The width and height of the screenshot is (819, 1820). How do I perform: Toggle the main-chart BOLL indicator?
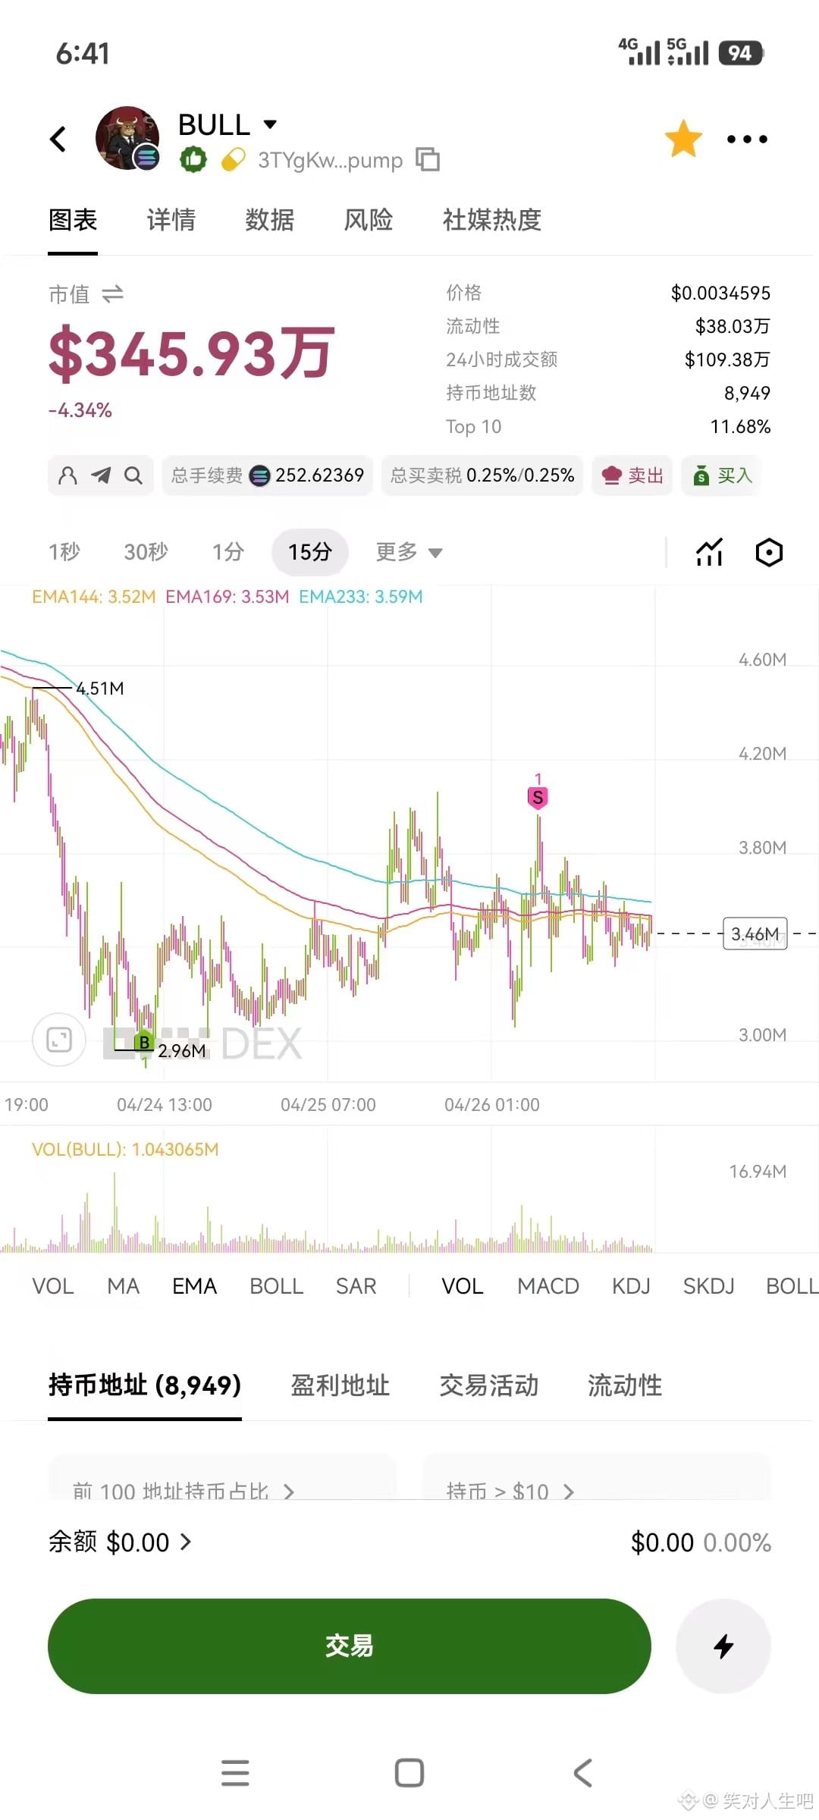point(277,1286)
